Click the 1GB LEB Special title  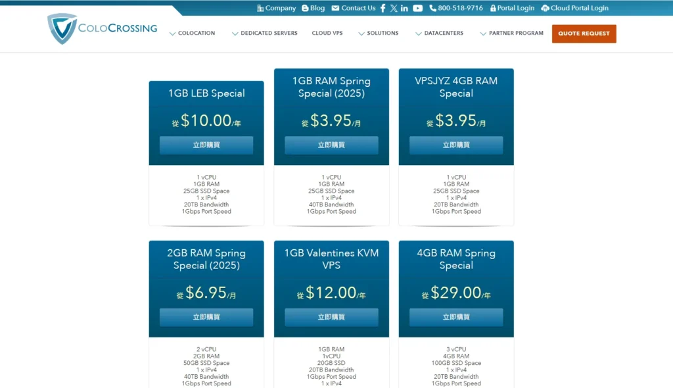(206, 93)
